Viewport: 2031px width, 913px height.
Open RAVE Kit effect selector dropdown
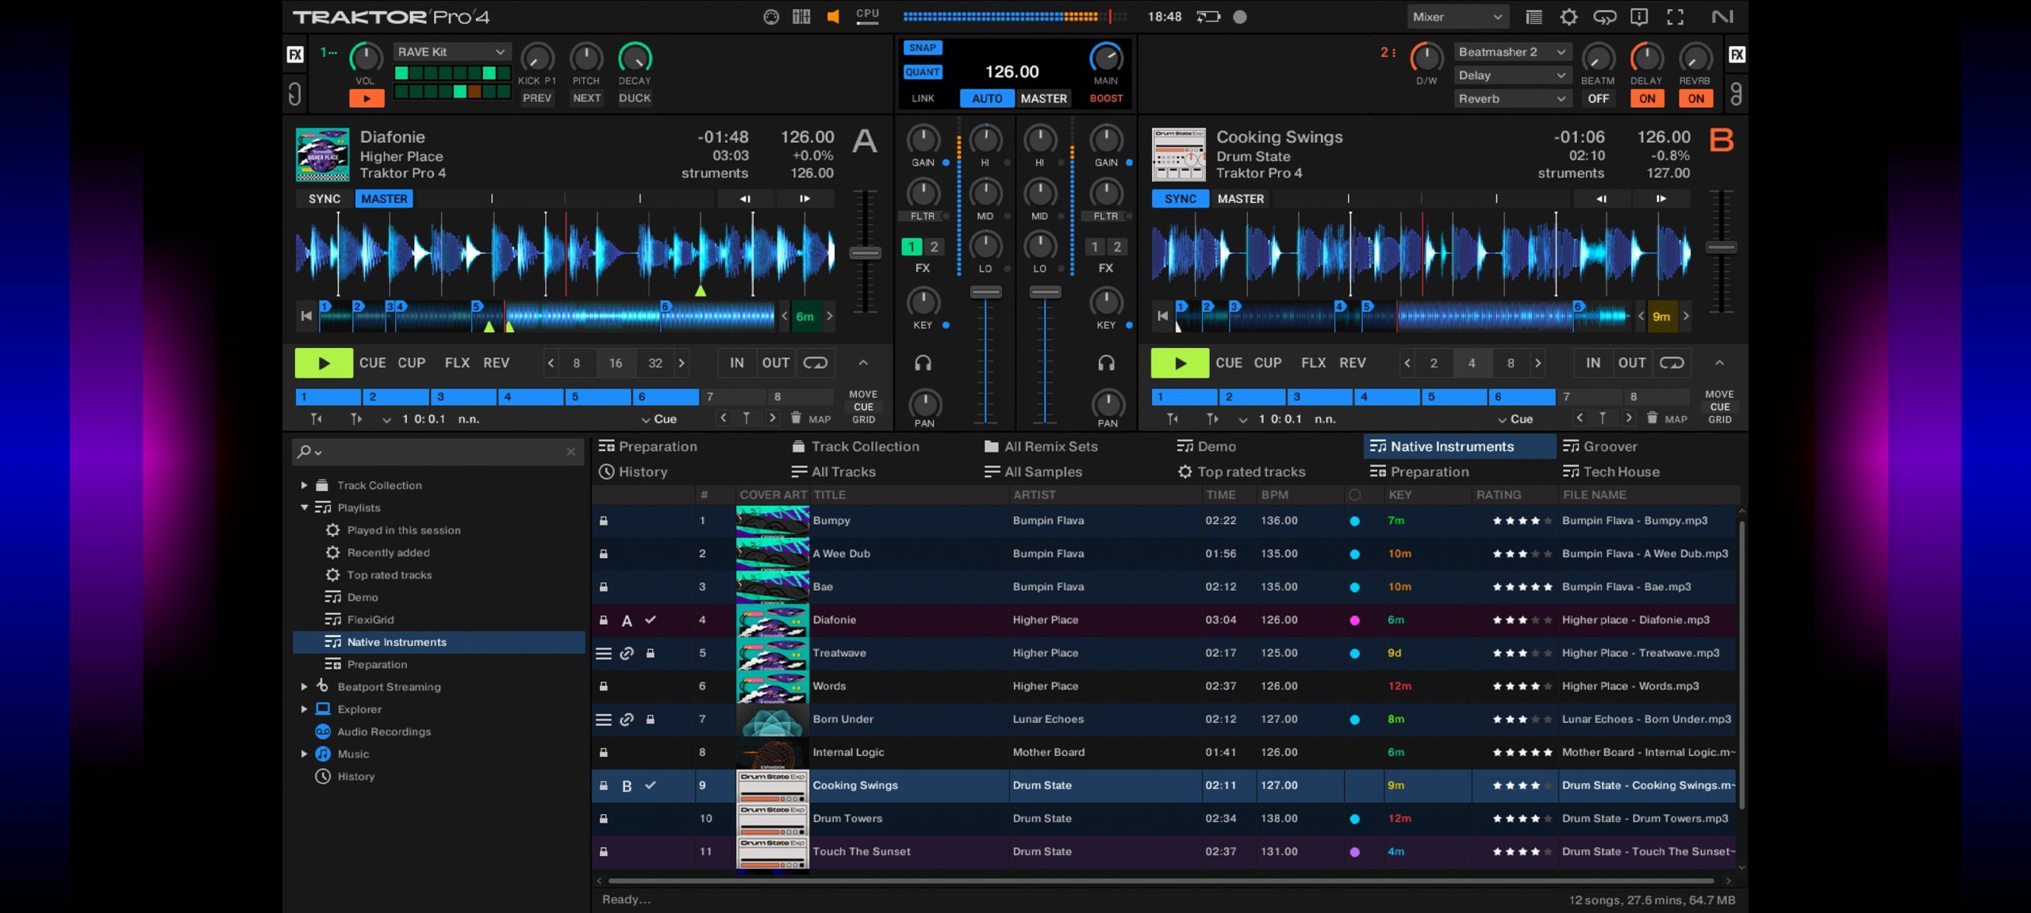[451, 52]
